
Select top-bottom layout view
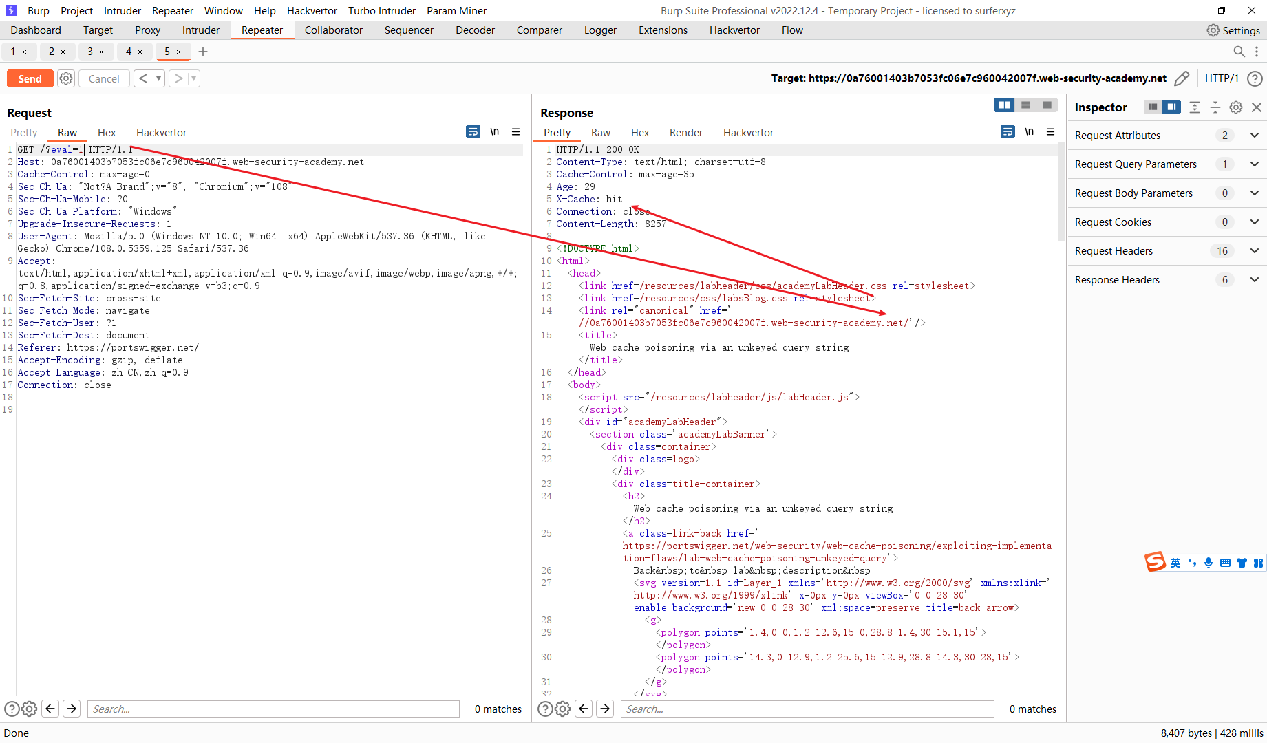point(1026,105)
